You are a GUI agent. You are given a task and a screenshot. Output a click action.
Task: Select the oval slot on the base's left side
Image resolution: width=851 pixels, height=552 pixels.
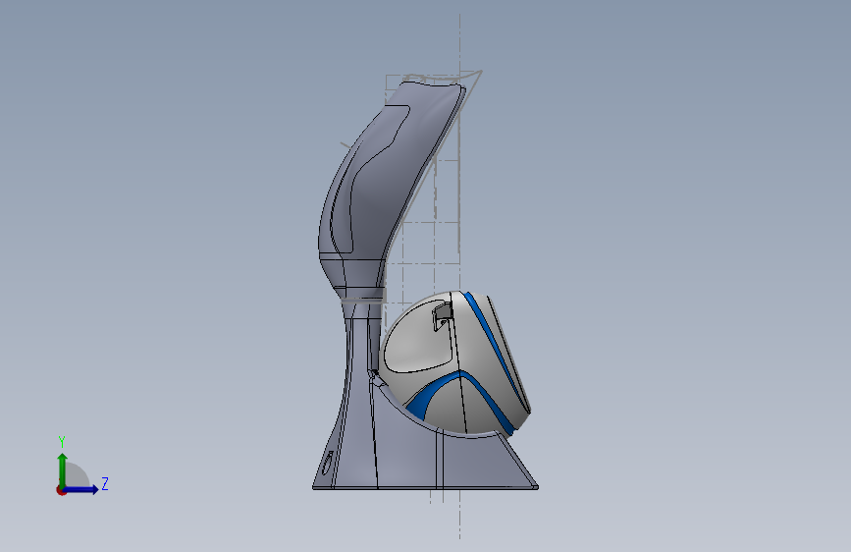327,463
